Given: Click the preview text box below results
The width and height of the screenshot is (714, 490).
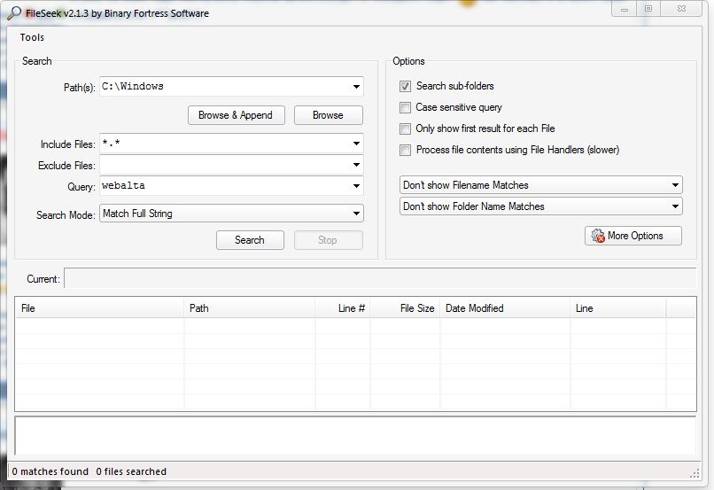Looking at the screenshot, I should click(355, 435).
